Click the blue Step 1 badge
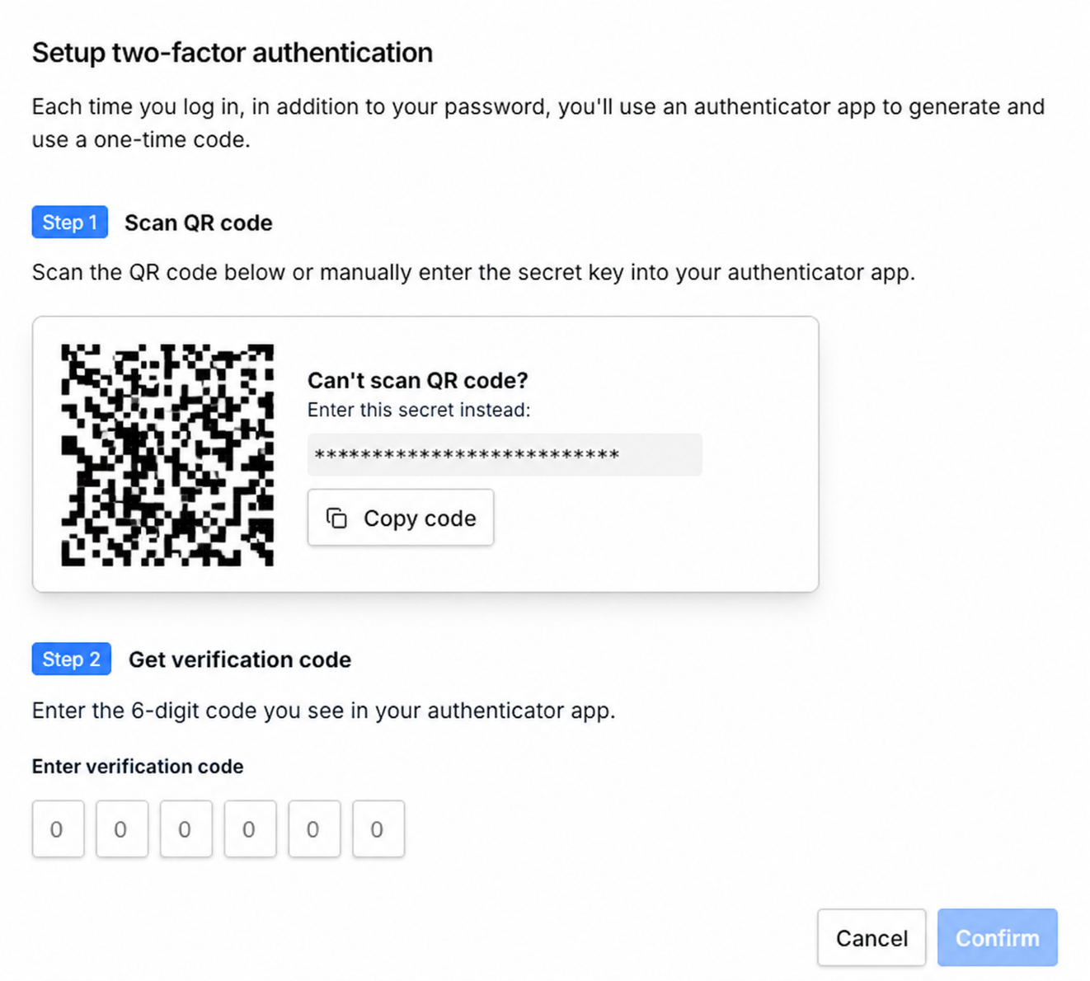 (70, 222)
